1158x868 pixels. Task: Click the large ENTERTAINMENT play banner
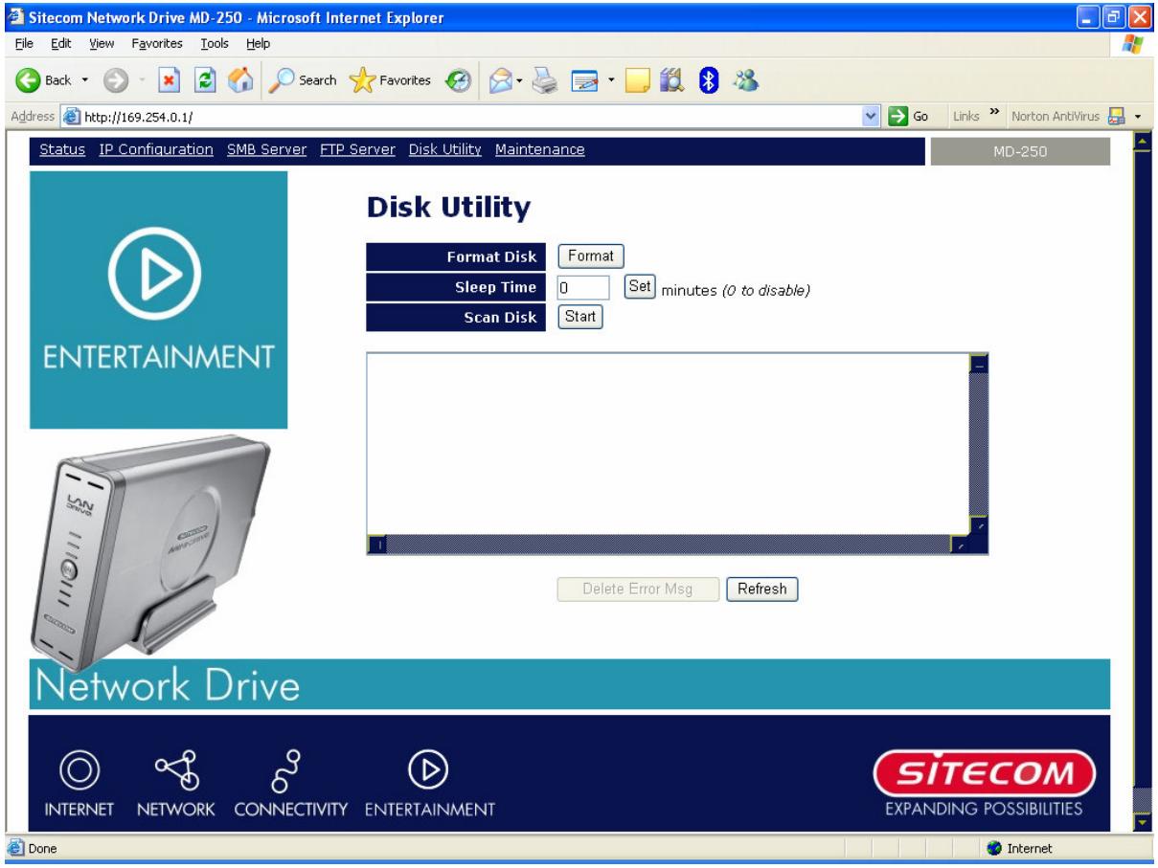point(158,300)
